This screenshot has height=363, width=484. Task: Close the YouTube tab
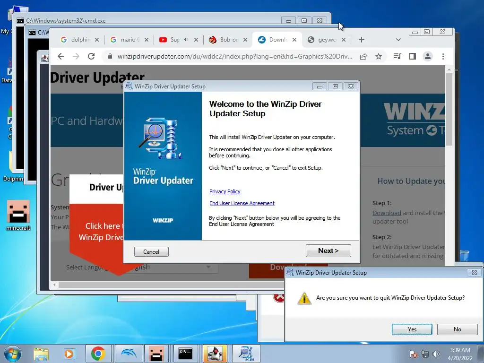196,40
